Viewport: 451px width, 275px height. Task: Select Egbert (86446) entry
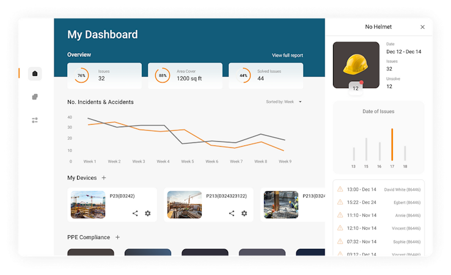[407, 202]
